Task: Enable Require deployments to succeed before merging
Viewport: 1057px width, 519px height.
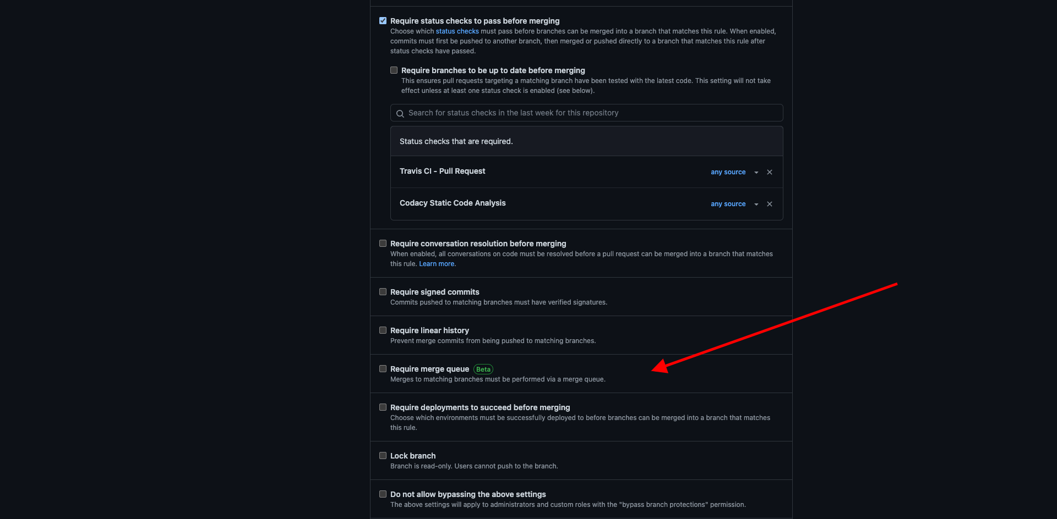Action: (x=383, y=407)
